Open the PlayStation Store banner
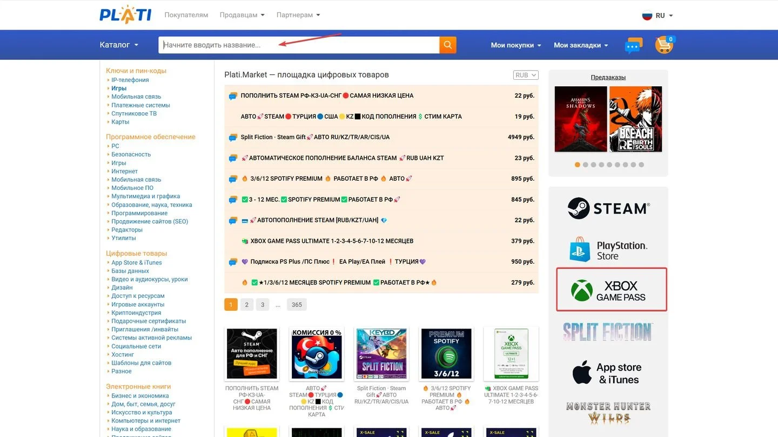Screen dimensions: 778x437 pyautogui.click(x=608, y=249)
